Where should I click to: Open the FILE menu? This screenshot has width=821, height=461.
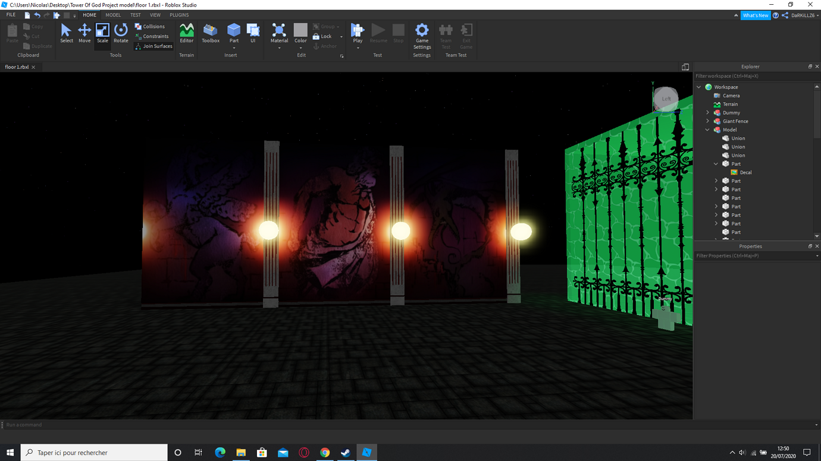tap(11, 15)
